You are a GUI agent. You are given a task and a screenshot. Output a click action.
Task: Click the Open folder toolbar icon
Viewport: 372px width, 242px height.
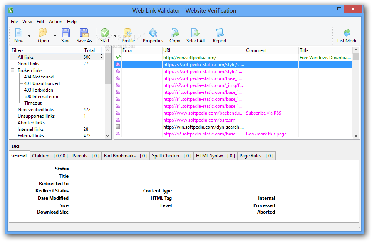tap(43, 33)
